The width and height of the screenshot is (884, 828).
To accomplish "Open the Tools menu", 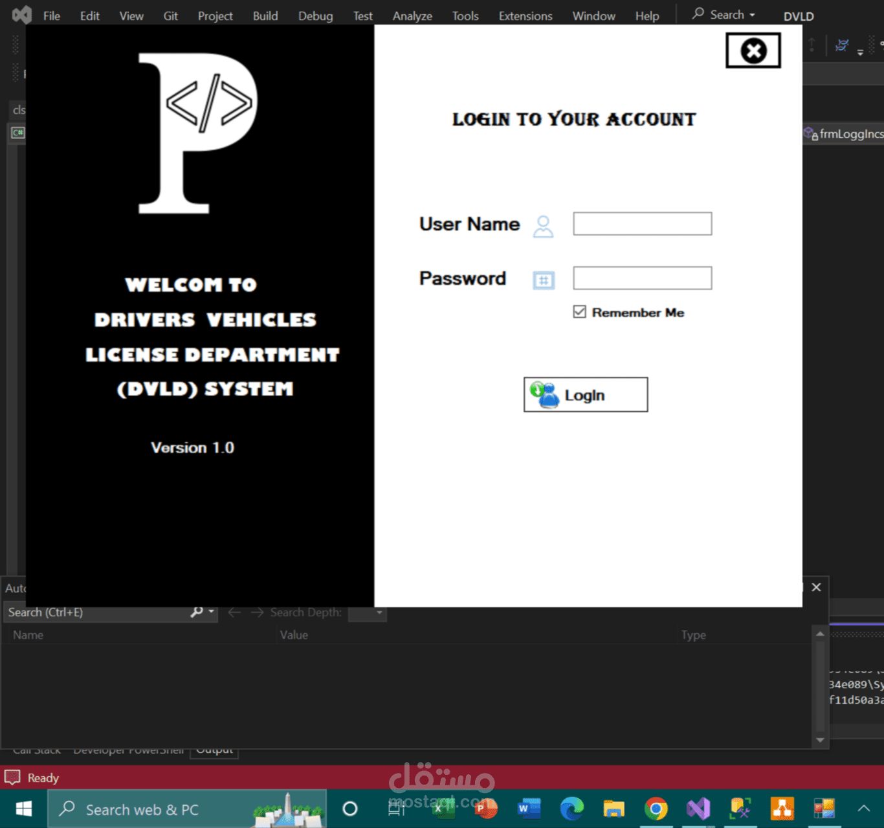I will click(x=465, y=16).
